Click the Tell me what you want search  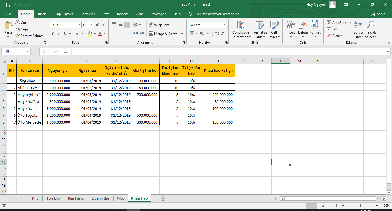(x=218, y=14)
